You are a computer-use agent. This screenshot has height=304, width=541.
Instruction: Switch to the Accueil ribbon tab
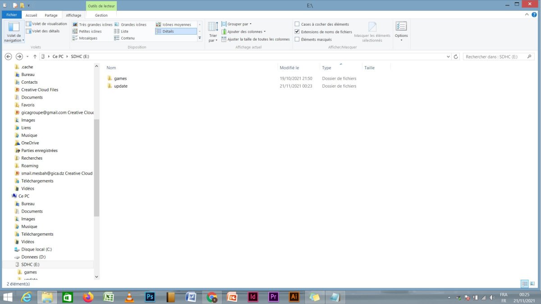coord(32,15)
